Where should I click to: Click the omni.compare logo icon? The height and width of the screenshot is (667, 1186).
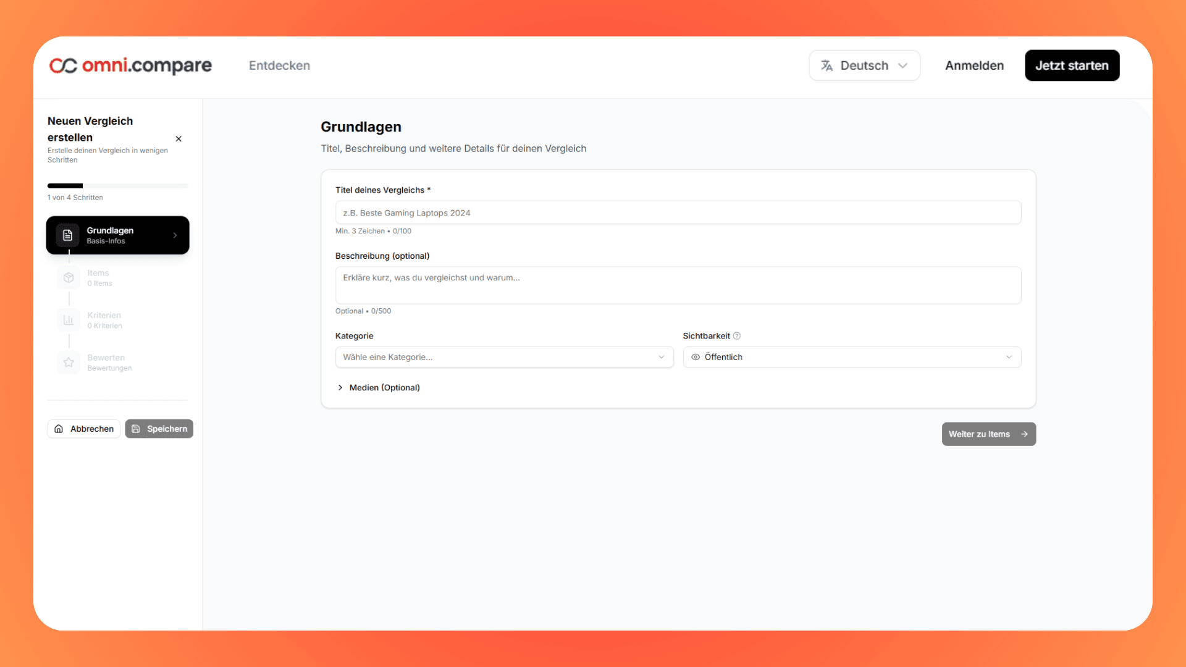click(x=64, y=65)
